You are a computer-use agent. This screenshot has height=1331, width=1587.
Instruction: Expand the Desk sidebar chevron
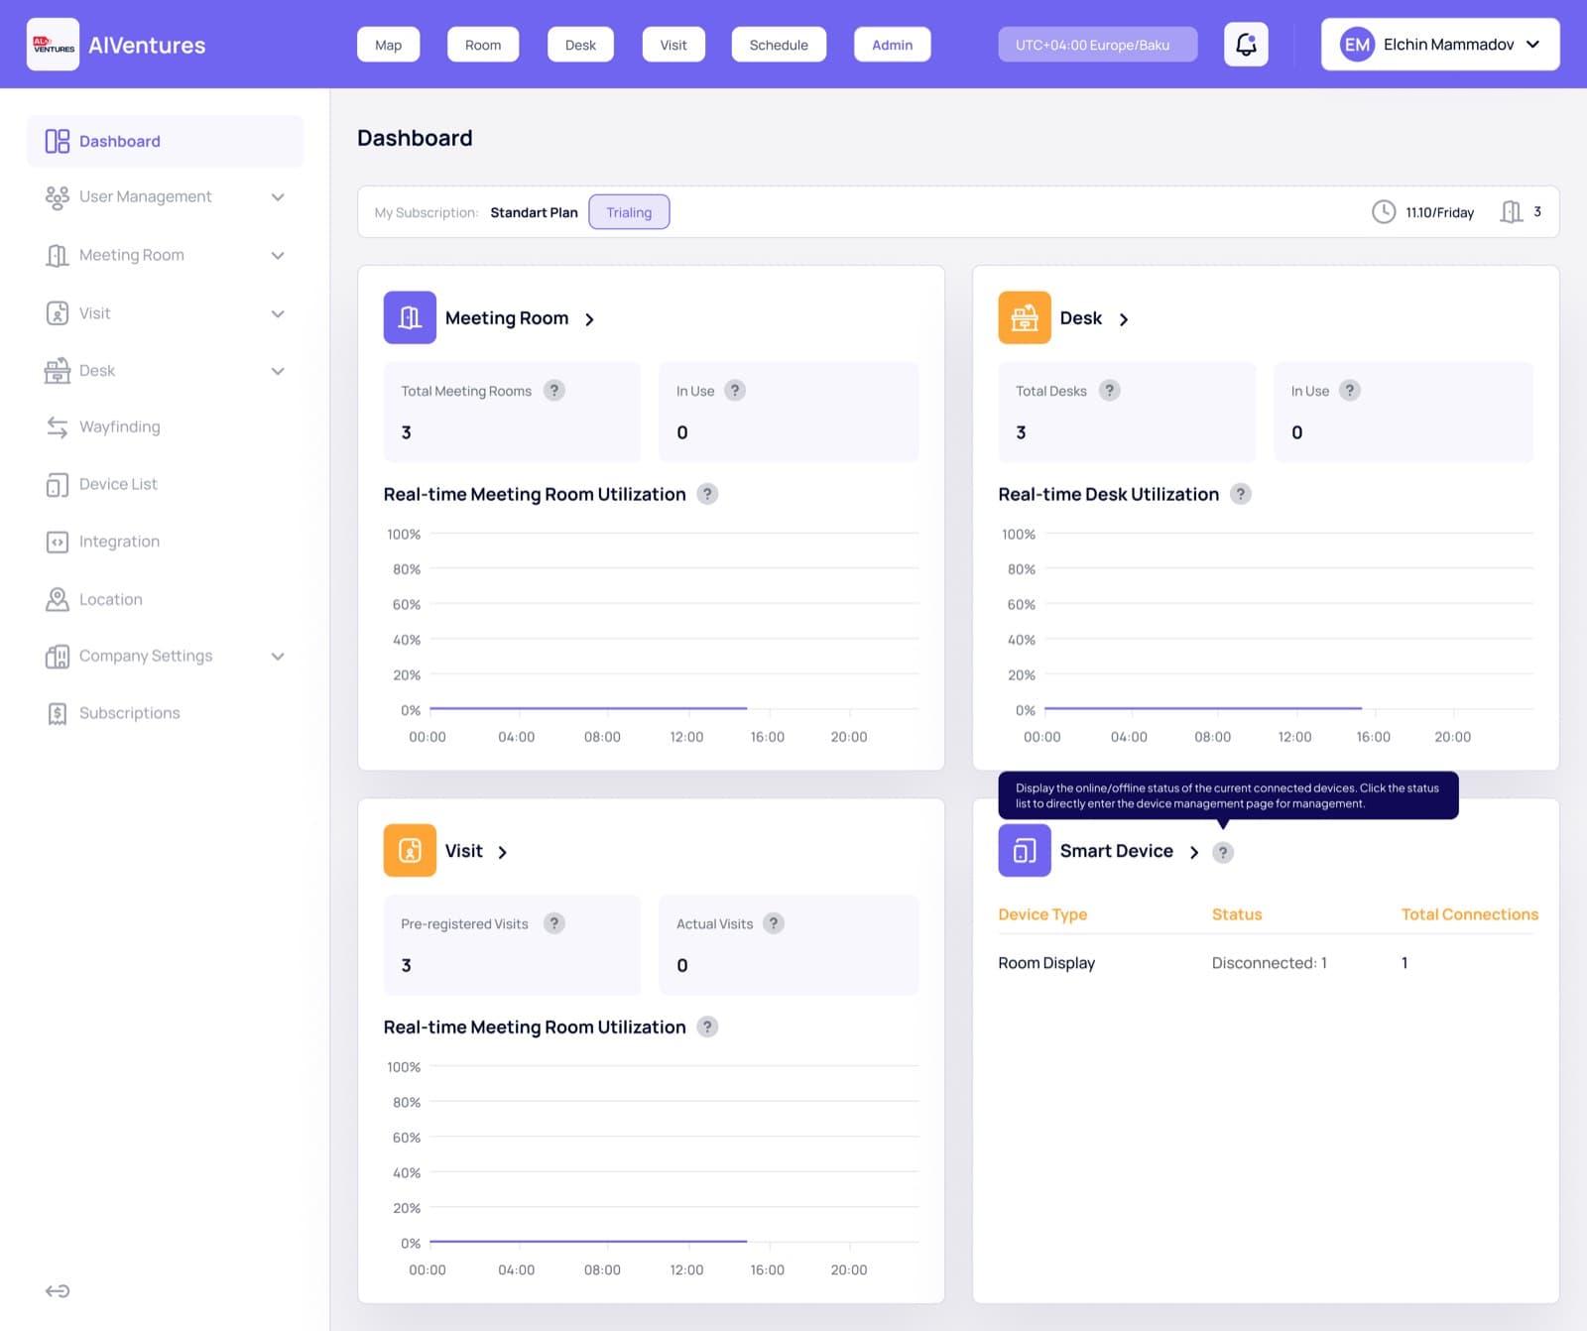pyautogui.click(x=278, y=371)
